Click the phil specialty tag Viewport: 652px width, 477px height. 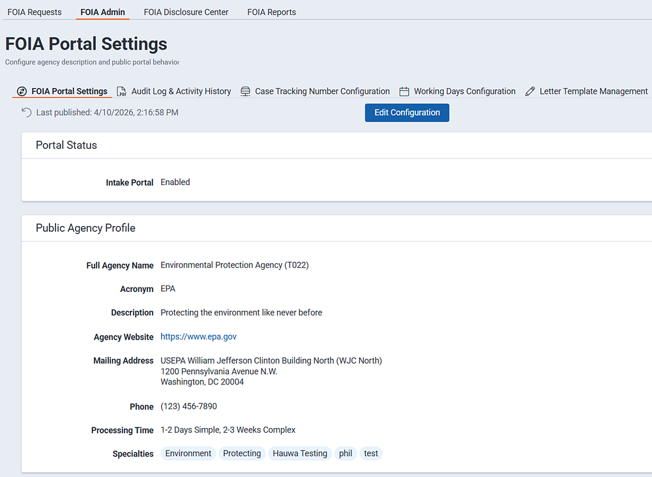pyautogui.click(x=345, y=453)
